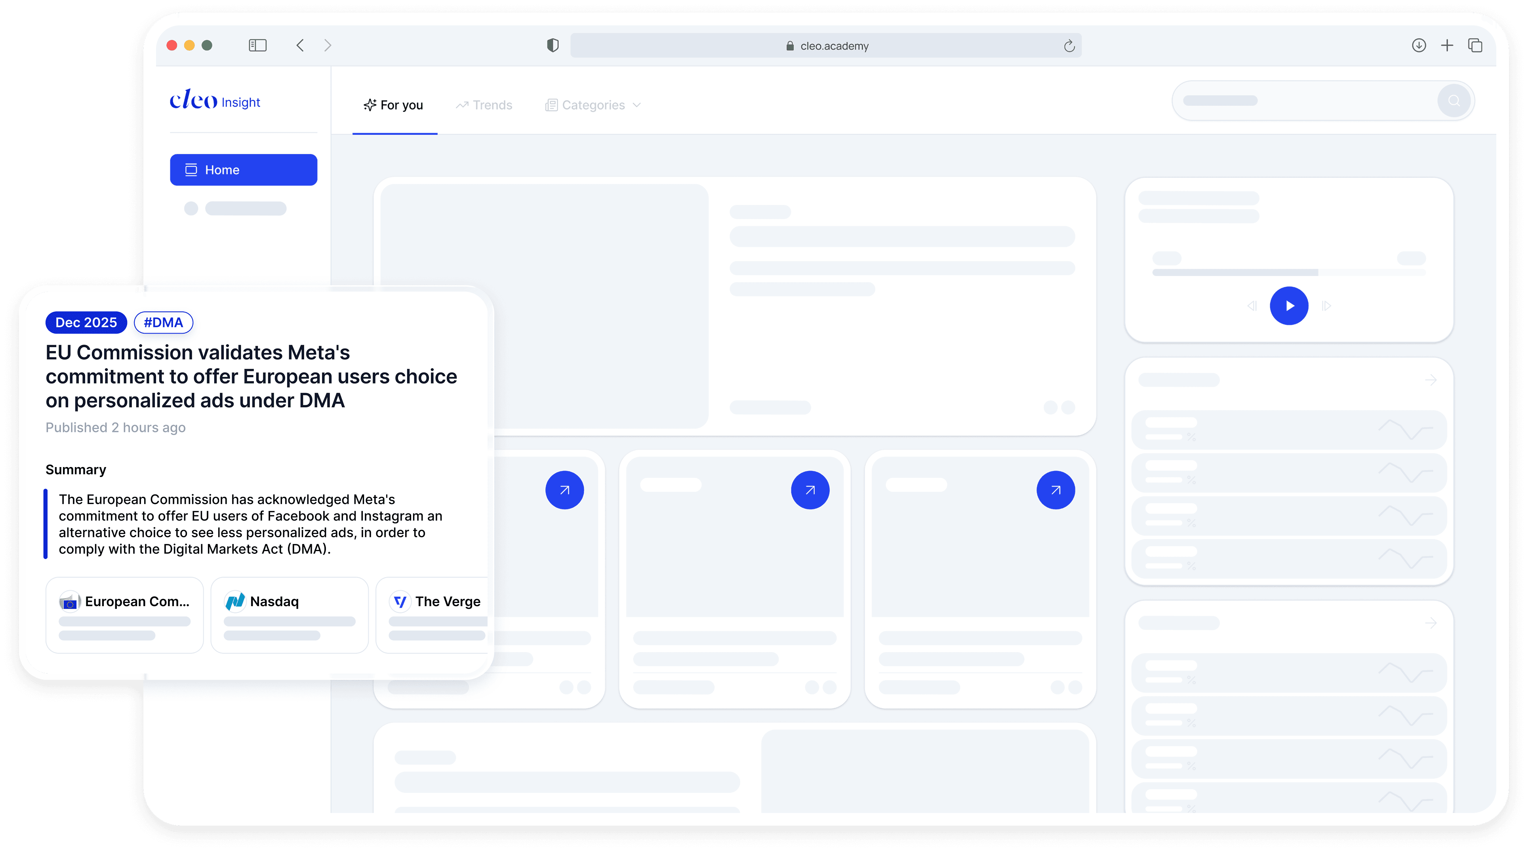Image resolution: width=1528 pixels, height=851 pixels.
Task: Open the Nasdaq source card
Action: [x=290, y=615]
